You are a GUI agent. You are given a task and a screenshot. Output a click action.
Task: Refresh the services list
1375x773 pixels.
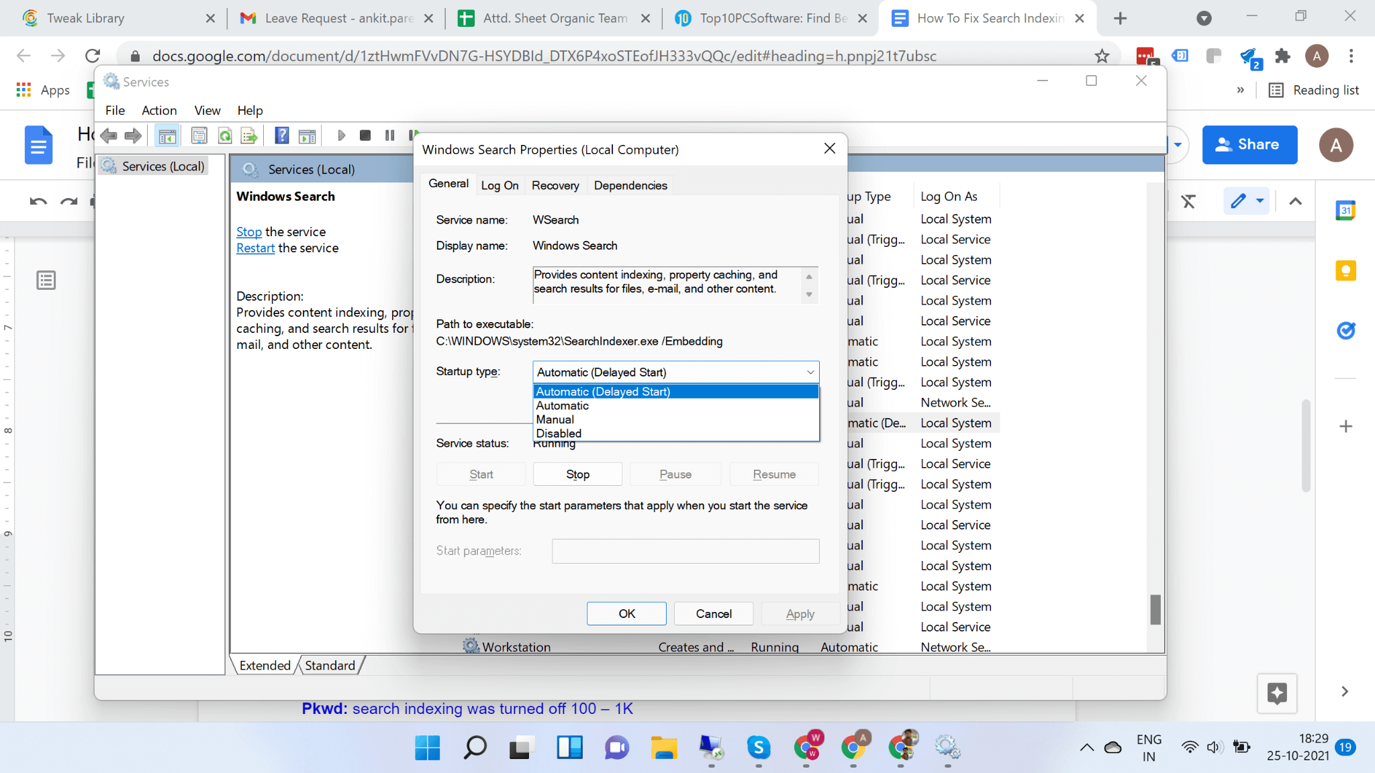click(x=225, y=135)
